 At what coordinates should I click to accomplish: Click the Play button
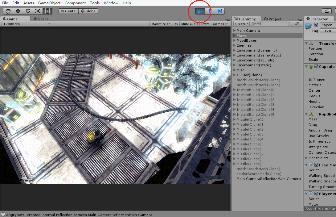[200, 11]
